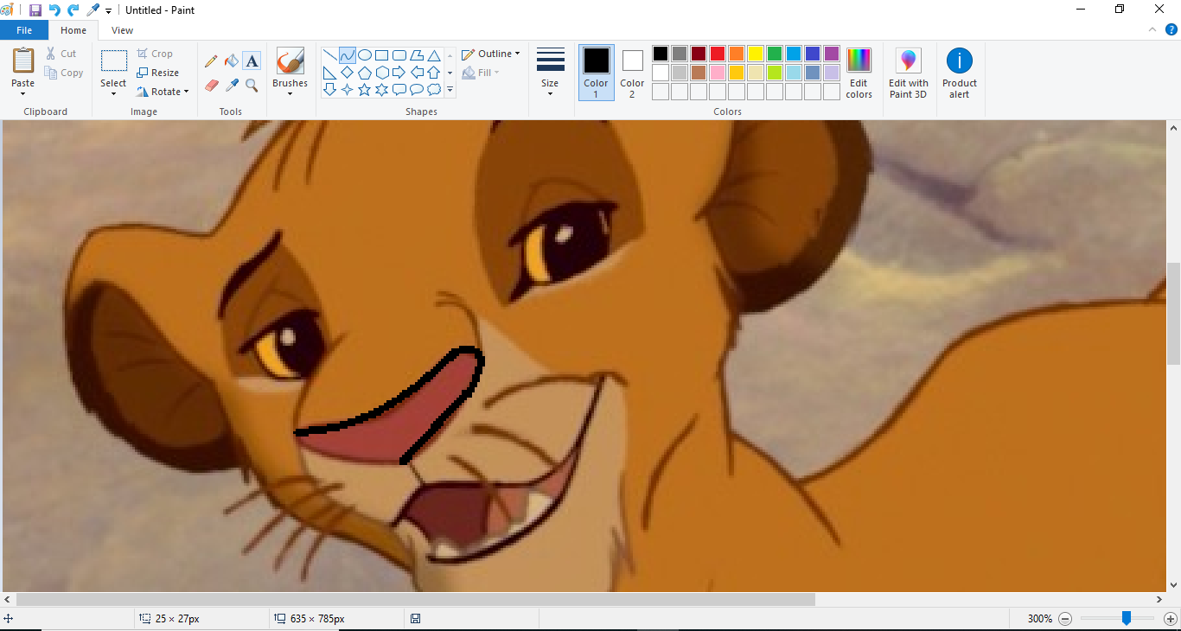
Task: Select the Pencil tool
Action: coord(211,61)
